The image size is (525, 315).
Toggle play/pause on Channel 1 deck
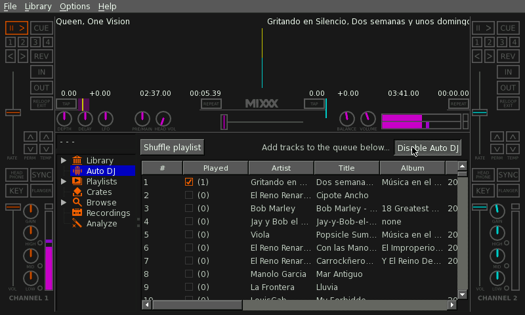16,28
